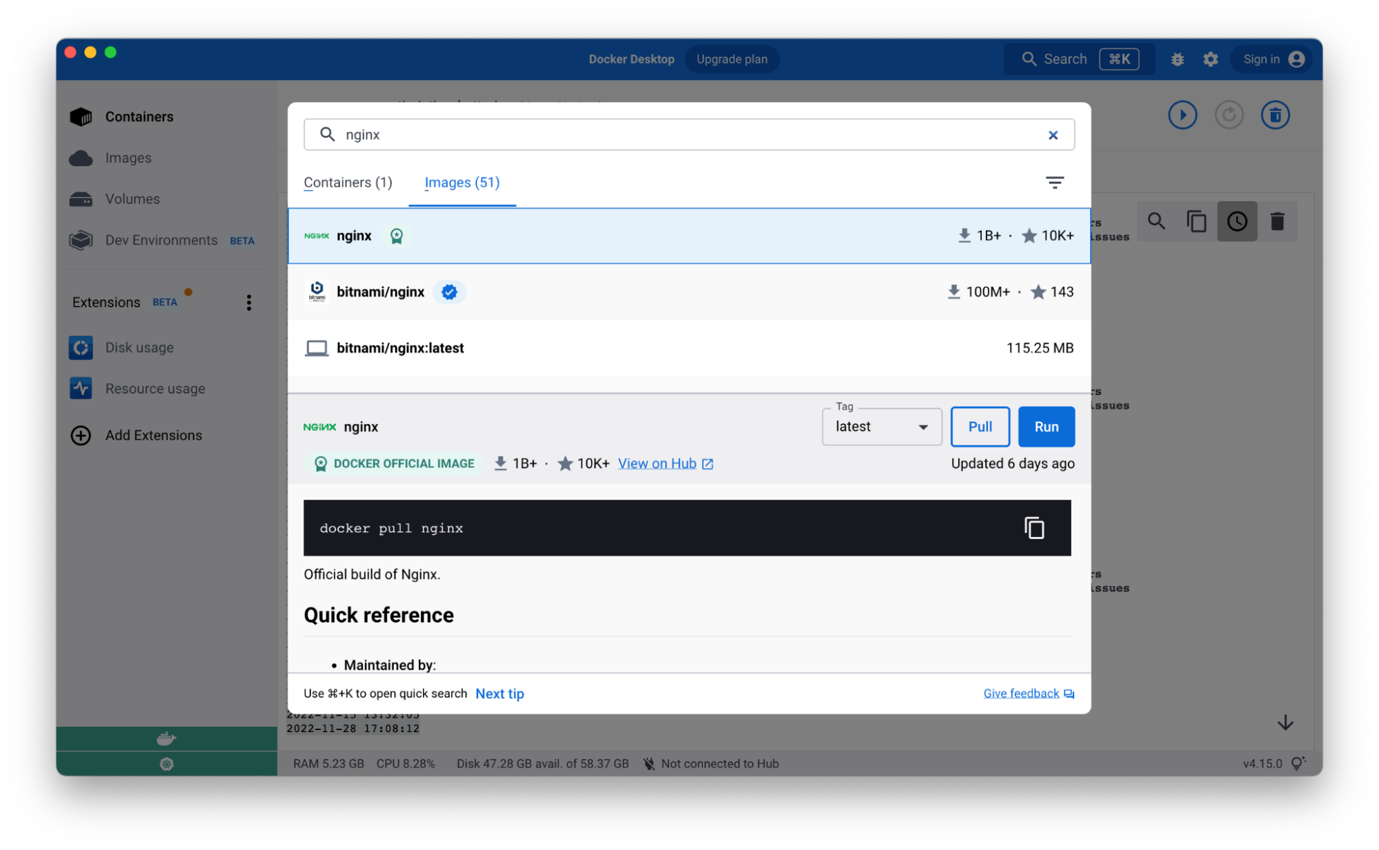
Task: Click the filter icon for search results
Action: (1055, 182)
